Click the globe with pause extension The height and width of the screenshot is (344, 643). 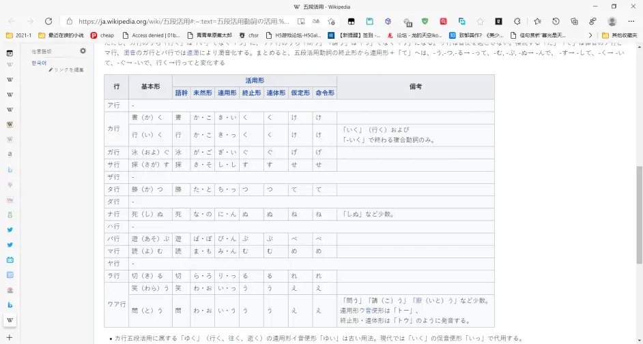408,22
